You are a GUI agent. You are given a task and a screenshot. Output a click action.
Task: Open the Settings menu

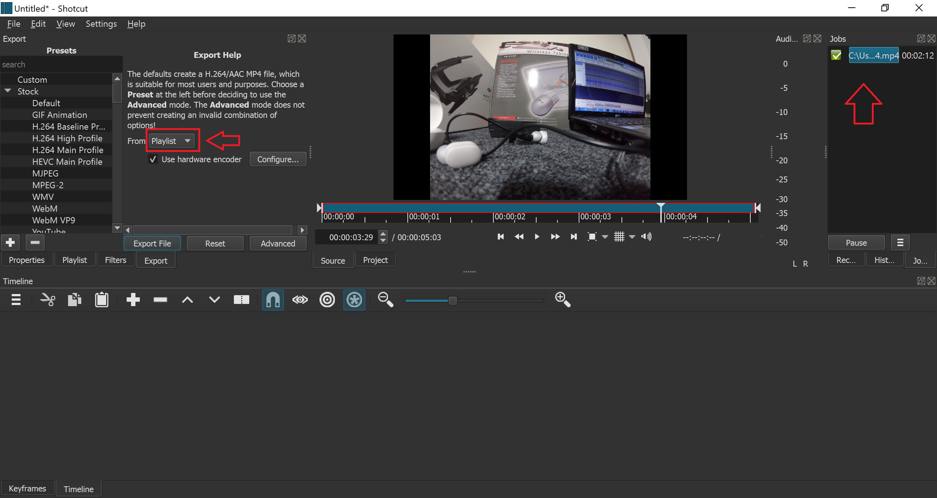[x=101, y=23]
